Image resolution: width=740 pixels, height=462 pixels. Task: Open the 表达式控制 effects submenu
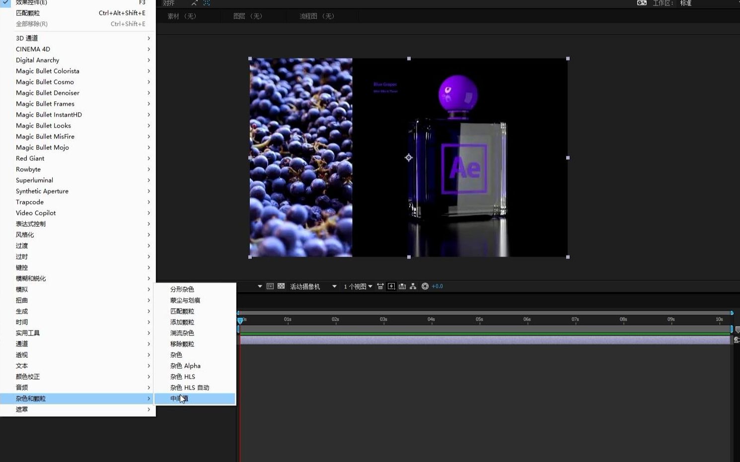point(78,224)
